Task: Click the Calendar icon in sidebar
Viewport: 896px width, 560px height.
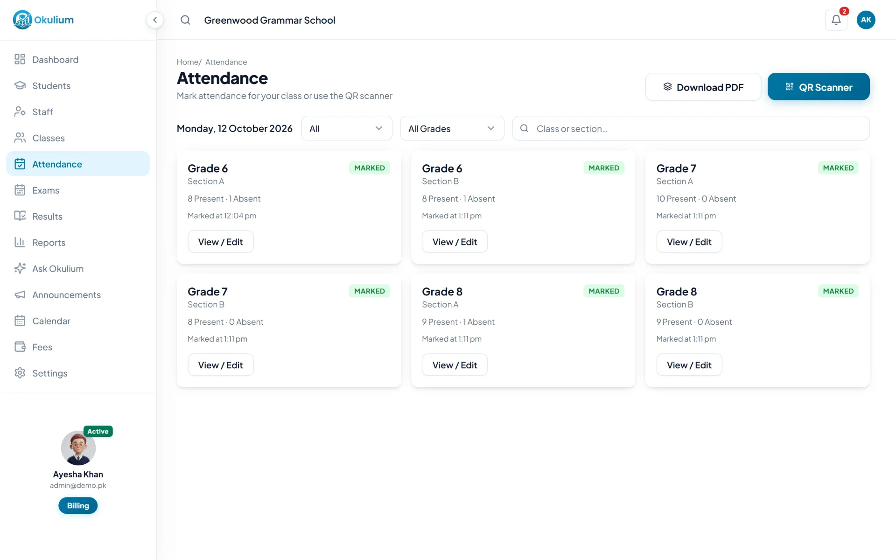Action: (x=20, y=321)
